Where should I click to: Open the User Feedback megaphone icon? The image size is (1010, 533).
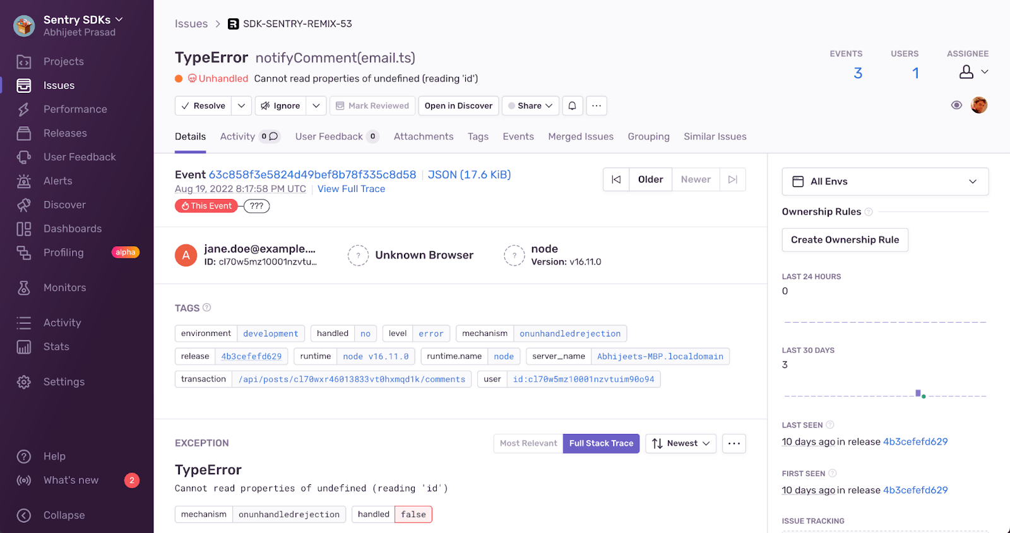point(24,157)
